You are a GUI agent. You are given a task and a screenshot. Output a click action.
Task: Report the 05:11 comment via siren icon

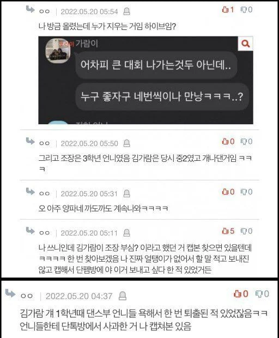[126, 233]
